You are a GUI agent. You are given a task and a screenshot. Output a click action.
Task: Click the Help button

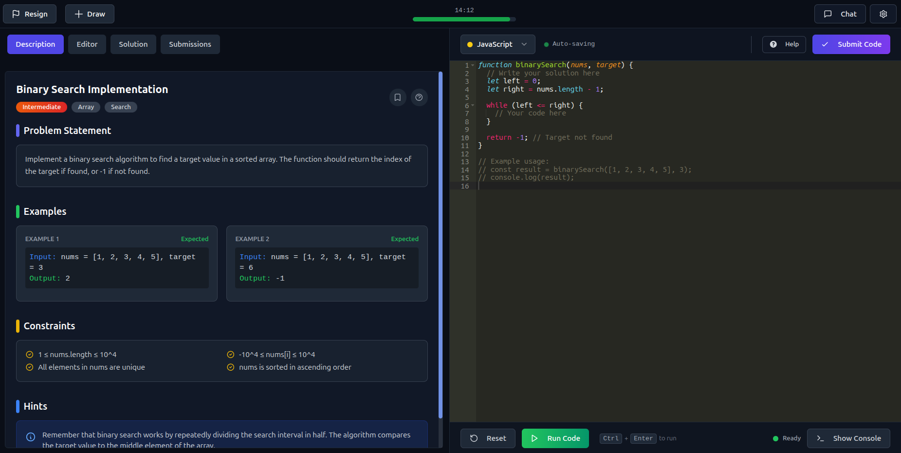pyautogui.click(x=784, y=44)
